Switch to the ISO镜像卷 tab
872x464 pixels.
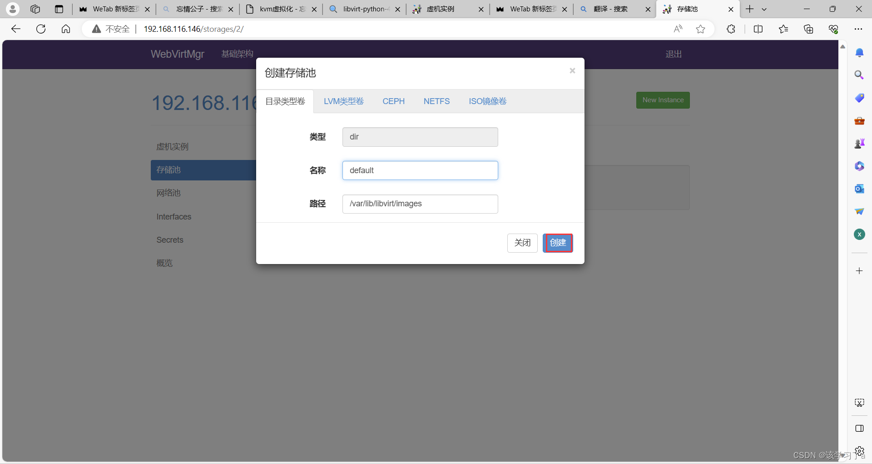point(487,101)
